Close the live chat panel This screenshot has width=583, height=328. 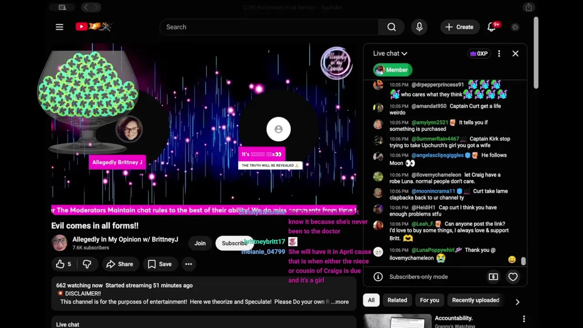tap(515, 53)
